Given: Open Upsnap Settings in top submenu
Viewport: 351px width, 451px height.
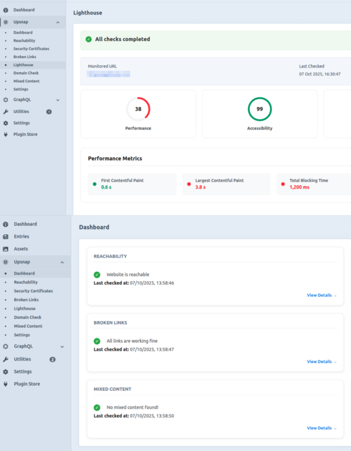Looking at the screenshot, I should pyautogui.click(x=21, y=89).
